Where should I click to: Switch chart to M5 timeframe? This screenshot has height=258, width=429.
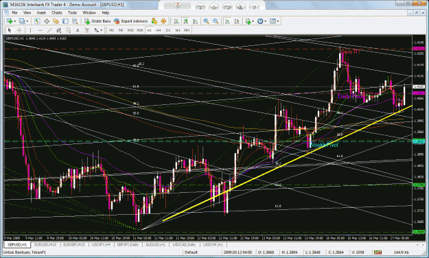121,30
